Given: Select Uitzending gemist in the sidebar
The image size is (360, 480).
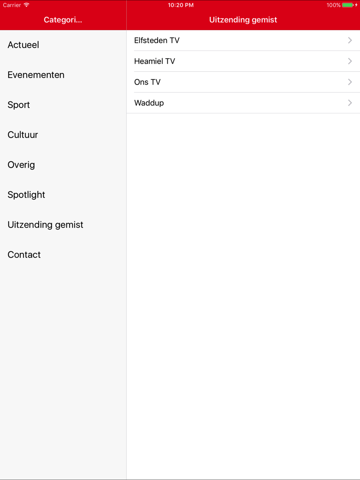Looking at the screenshot, I should pos(63,225).
